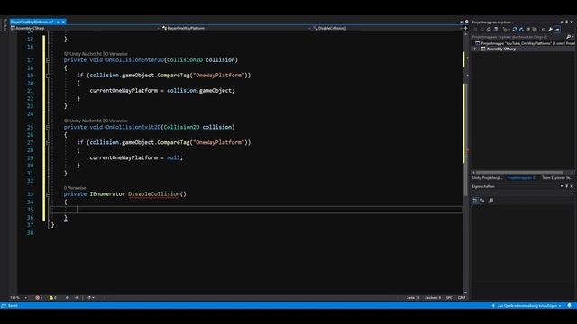The height and width of the screenshot is (324, 577).
Task: Click the pending changes filter icon
Action: point(506,30)
